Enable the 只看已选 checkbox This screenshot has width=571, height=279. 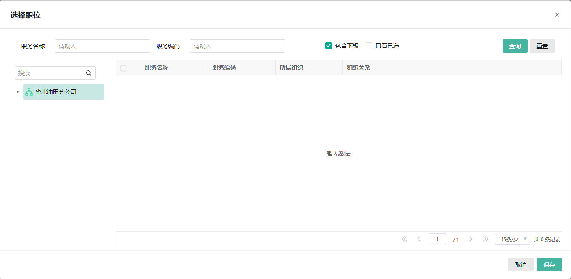coord(368,45)
